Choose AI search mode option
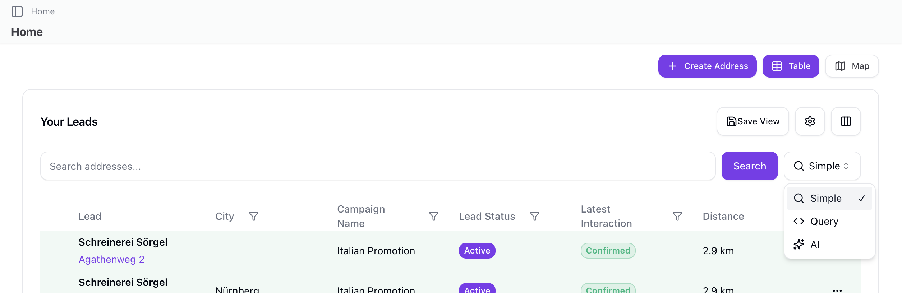The image size is (902, 293). 829,244
